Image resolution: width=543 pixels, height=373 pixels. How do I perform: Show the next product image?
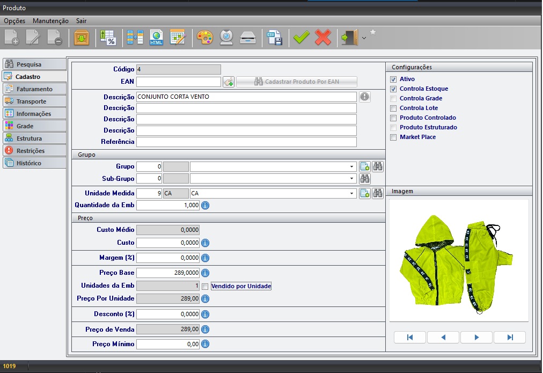coord(476,337)
